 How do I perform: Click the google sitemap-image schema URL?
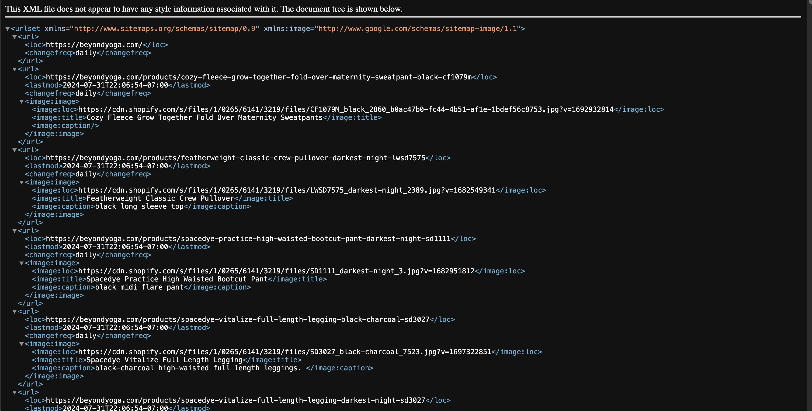[417, 29]
